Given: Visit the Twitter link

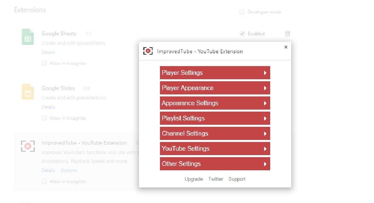Looking at the screenshot, I should 216,179.
